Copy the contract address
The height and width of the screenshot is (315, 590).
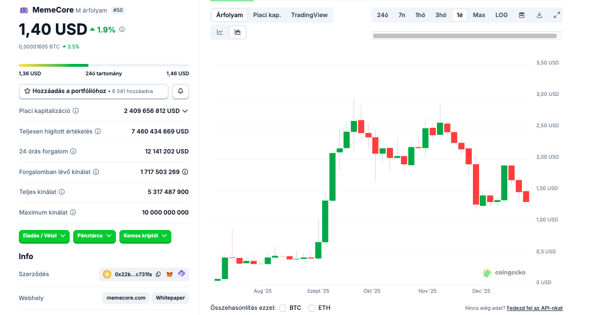158,274
